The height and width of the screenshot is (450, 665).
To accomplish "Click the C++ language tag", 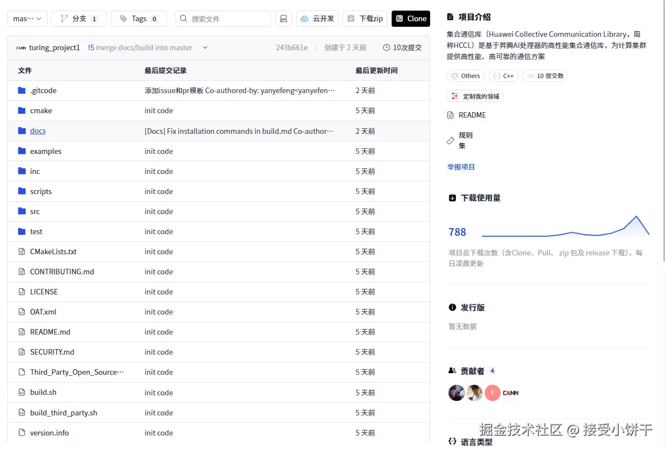I will pyautogui.click(x=504, y=76).
